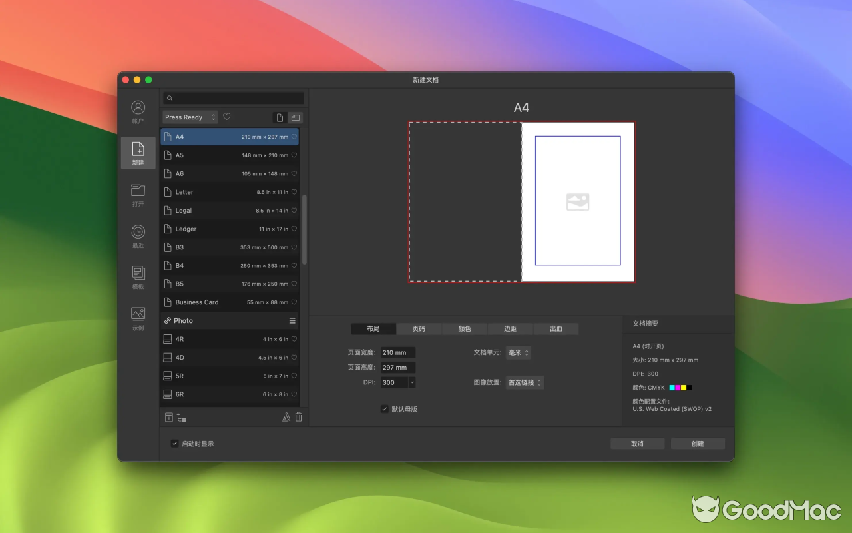Open the 模板 templates section
The height and width of the screenshot is (533, 852).
138,276
